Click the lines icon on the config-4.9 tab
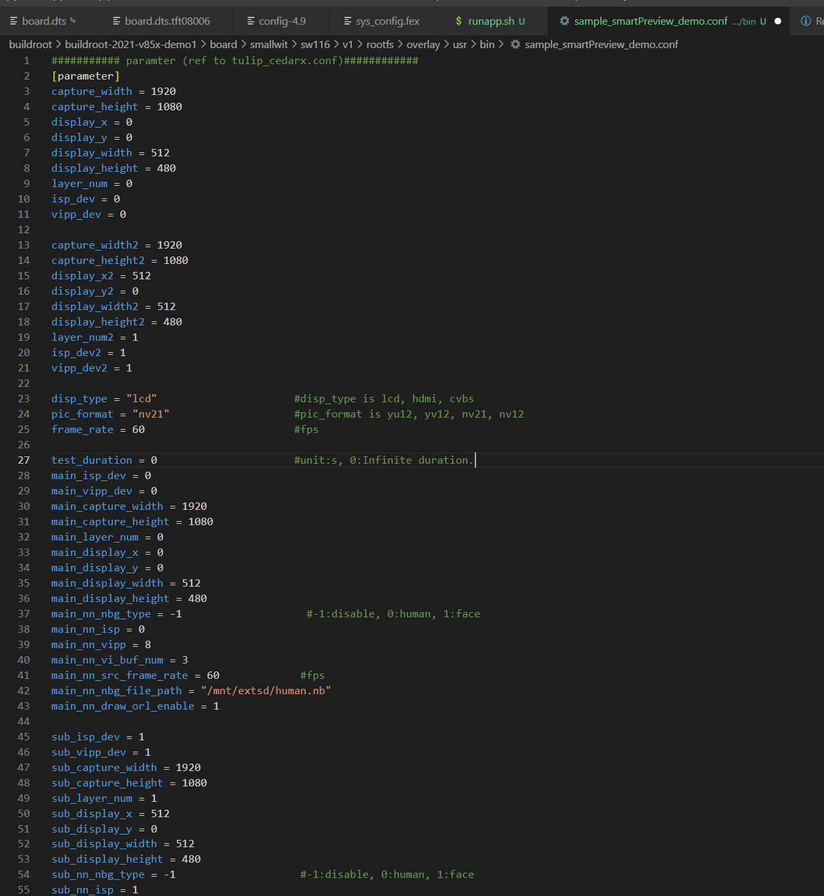 [x=251, y=21]
